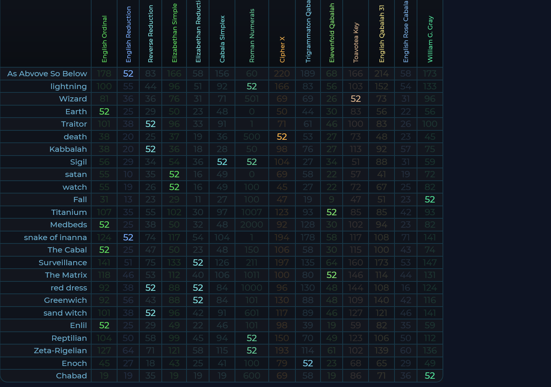Open the Cabala Simplex cipher header
Screen dimensions: 551x387
coord(222,39)
